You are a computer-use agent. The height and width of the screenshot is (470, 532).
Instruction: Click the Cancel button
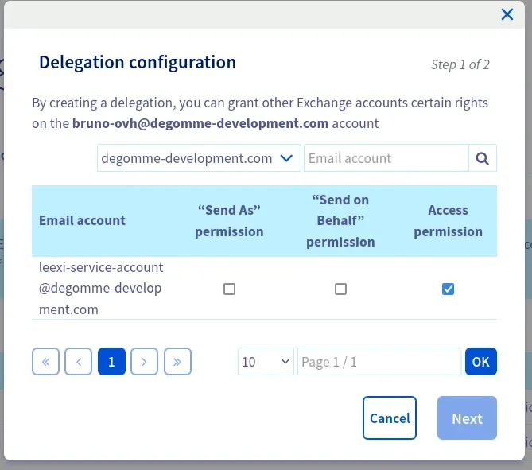click(390, 418)
